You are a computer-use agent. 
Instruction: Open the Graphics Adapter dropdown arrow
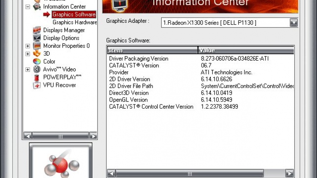[x=293, y=23]
